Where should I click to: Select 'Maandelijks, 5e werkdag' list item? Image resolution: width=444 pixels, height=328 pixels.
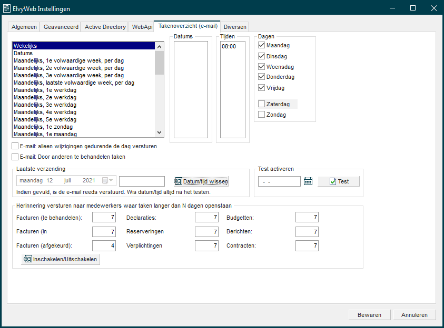84,119
